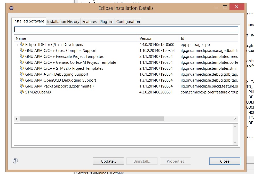This screenshot has width=254, height=174.
Task: Click the description pane scroll down arrow
Action: [235, 143]
